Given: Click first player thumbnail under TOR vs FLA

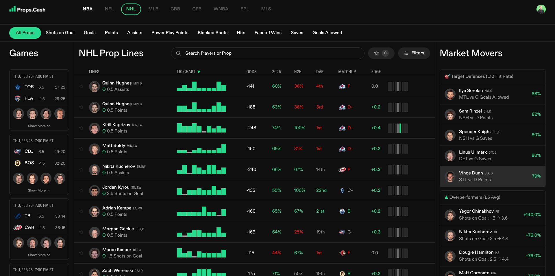Looking at the screenshot, I should 18,114.
